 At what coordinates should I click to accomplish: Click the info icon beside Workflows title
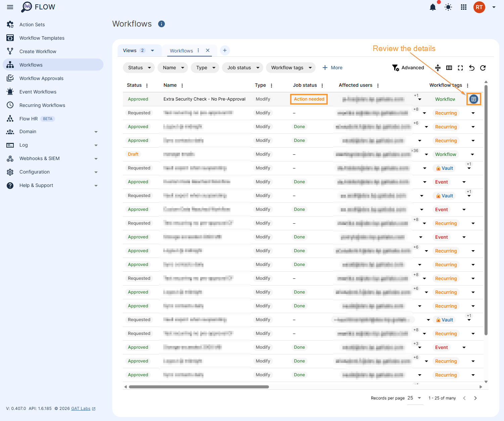click(161, 24)
